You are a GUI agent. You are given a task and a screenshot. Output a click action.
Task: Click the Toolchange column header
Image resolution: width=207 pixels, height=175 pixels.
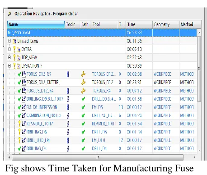coord(72,24)
